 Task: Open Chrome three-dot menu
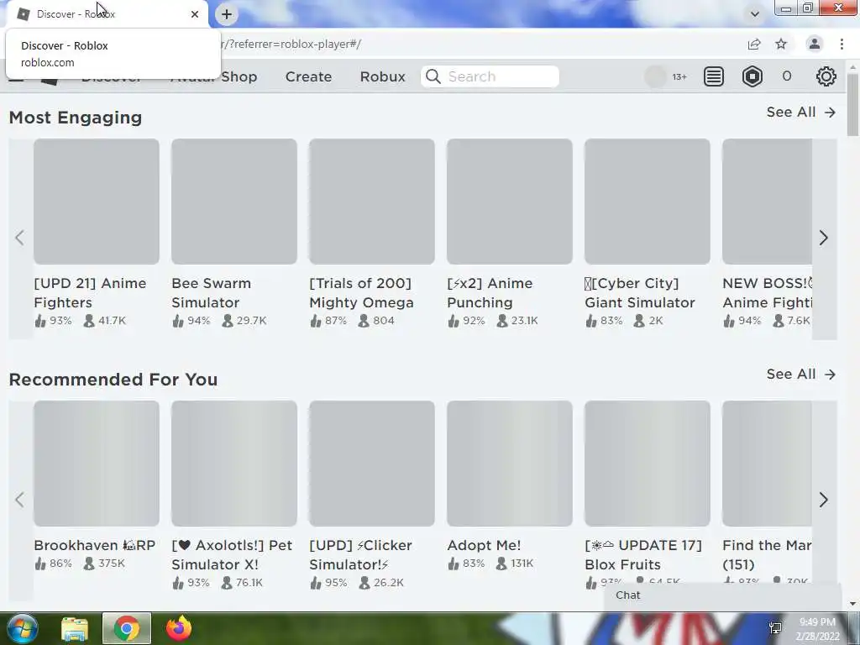pyautogui.click(x=842, y=44)
